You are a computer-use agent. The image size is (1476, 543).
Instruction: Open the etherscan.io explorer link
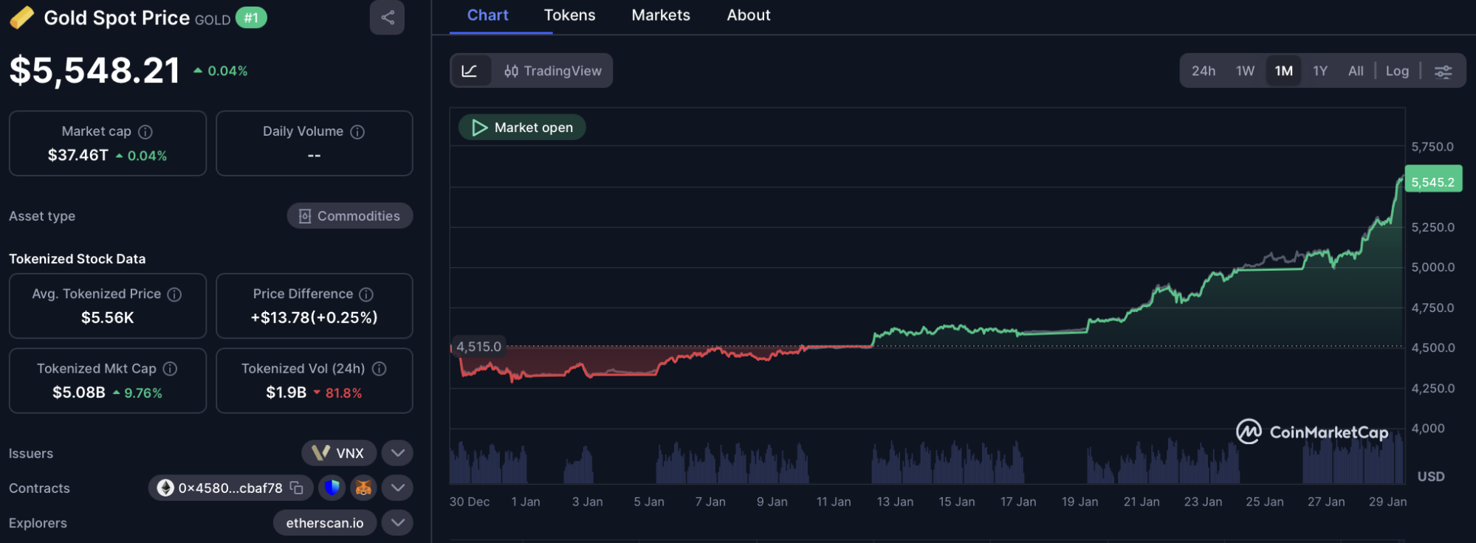tap(325, 523)
